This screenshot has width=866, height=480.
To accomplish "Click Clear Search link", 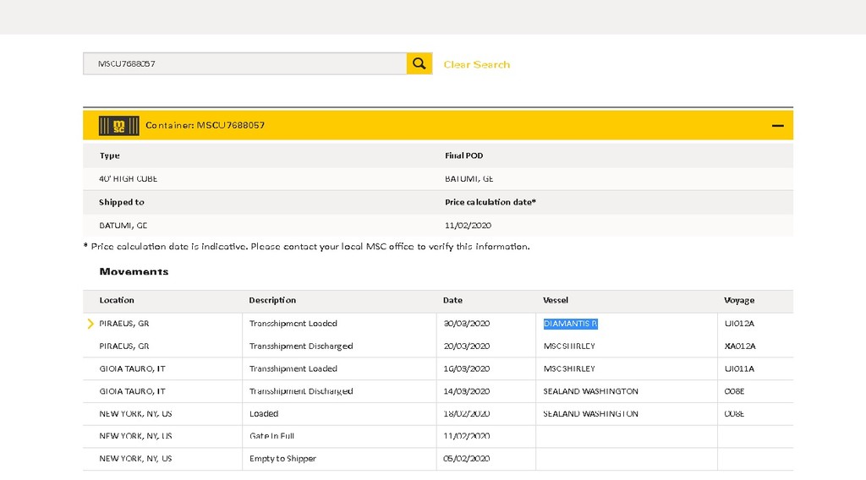I will [477, 64].
